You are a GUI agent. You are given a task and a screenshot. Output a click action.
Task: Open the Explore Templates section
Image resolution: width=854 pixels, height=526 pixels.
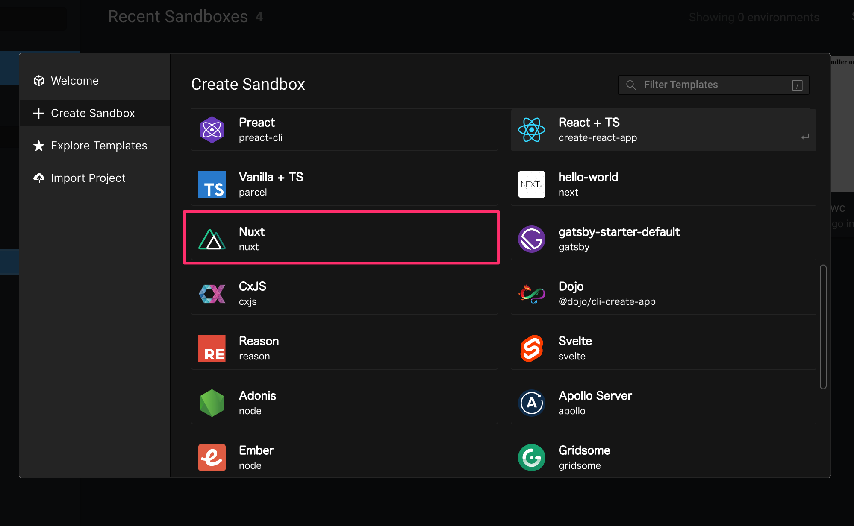(x=99, y=145)
